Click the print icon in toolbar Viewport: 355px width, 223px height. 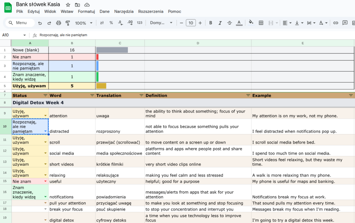click(x=58, y=23)
